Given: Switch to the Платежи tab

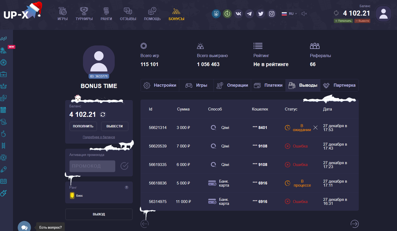Looking at the screenshot, I should 268,85.
